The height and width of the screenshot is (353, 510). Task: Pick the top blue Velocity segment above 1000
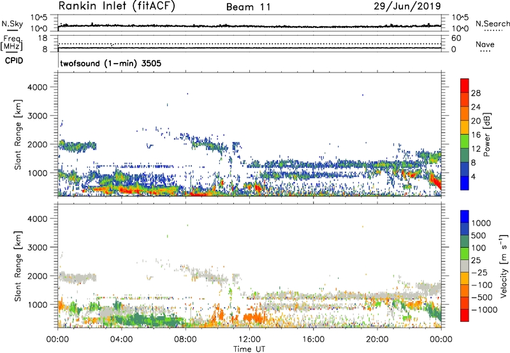(465, 217)
